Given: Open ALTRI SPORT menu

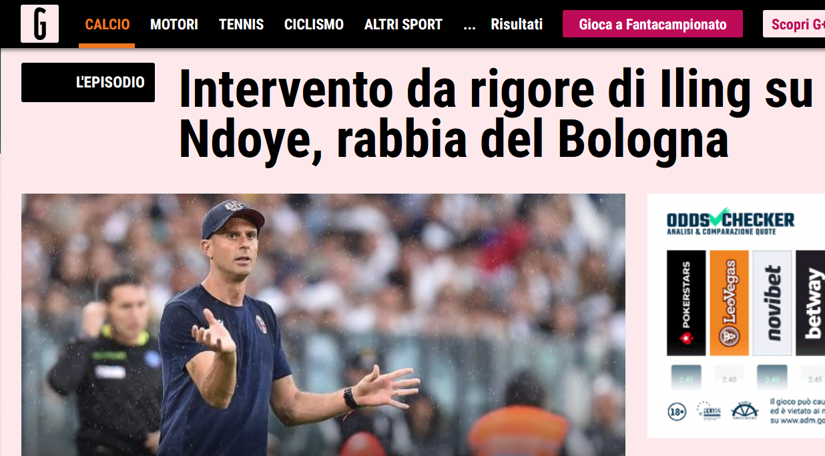Looking at the screenshot, I should (x=403, y=25).
